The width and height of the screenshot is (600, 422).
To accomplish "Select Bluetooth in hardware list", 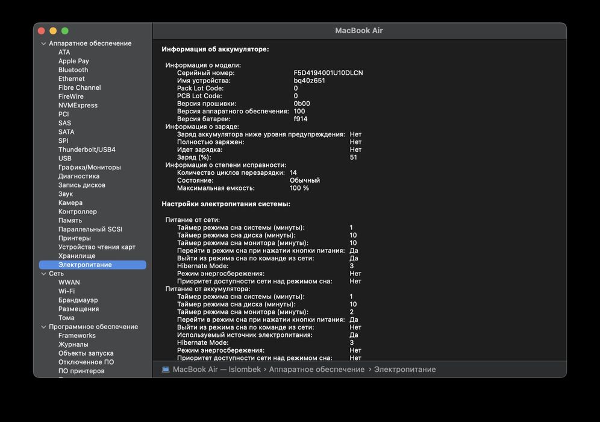I will pyautogui.click(x=73, y=70).
